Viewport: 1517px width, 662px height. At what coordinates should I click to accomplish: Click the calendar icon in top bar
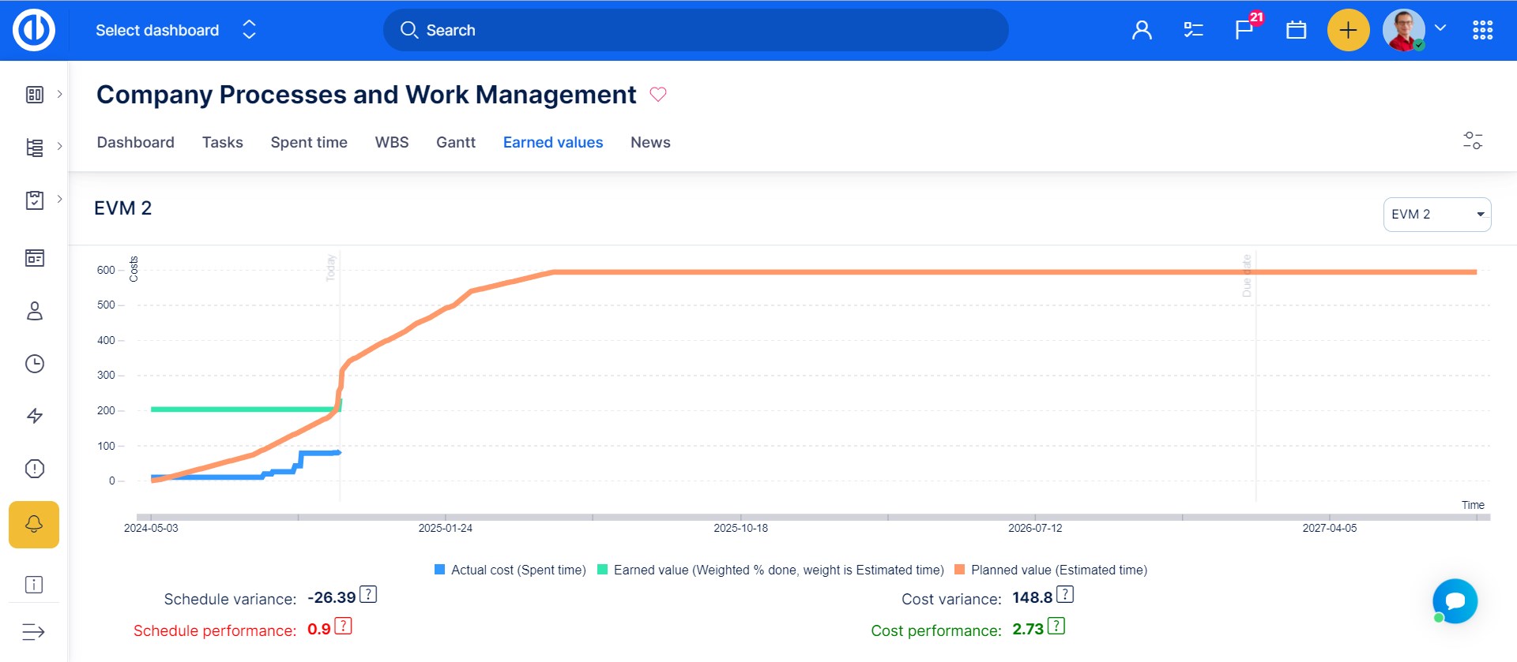coord(1296,30)
